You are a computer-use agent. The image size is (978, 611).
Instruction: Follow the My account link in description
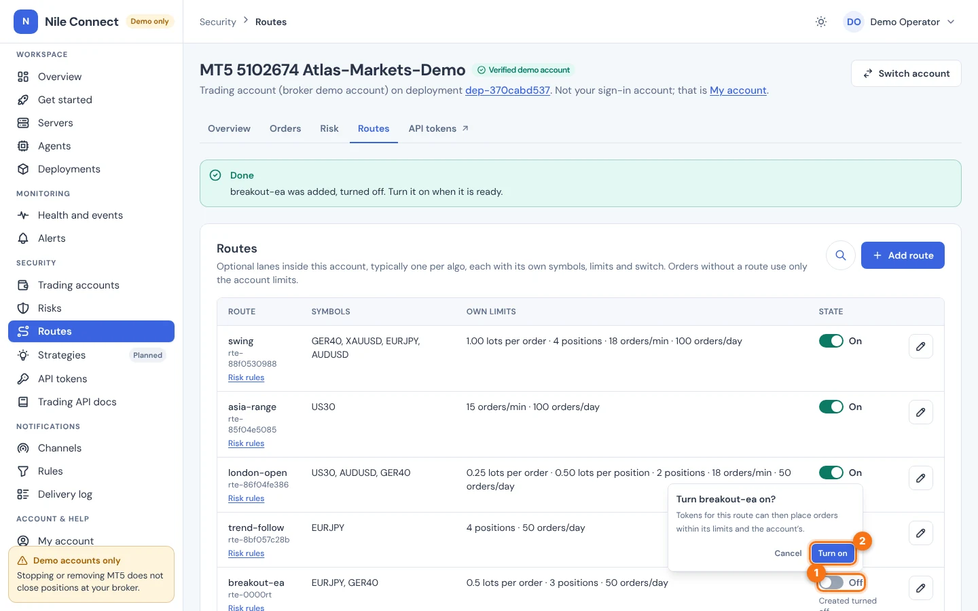pyautogui.click(x=738, y=90)
